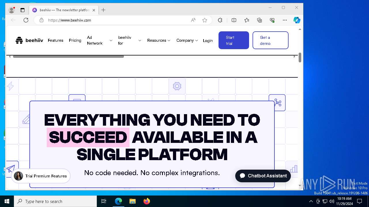Click the horizontal page scrollbar thumb
Image resolution: width=369 pixels, height=207 pixels.
tap(68, 57)
